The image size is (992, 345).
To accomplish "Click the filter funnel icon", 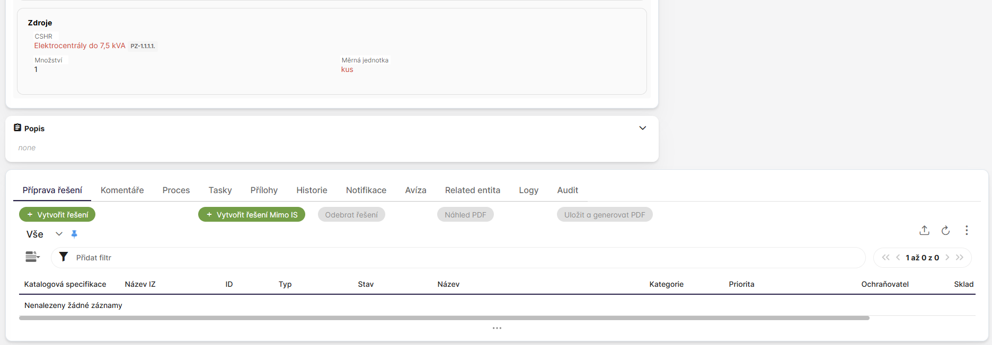I will point(64,257).
